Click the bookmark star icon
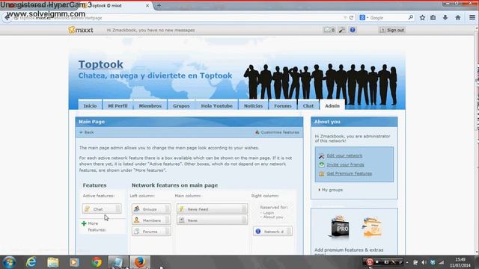The image size is (479, 269). [x=422, y=18]
